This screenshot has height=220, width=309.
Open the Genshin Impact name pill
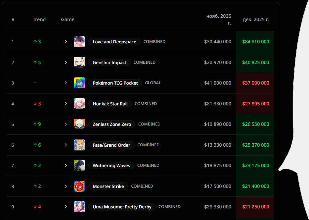(x=109, y=62)
